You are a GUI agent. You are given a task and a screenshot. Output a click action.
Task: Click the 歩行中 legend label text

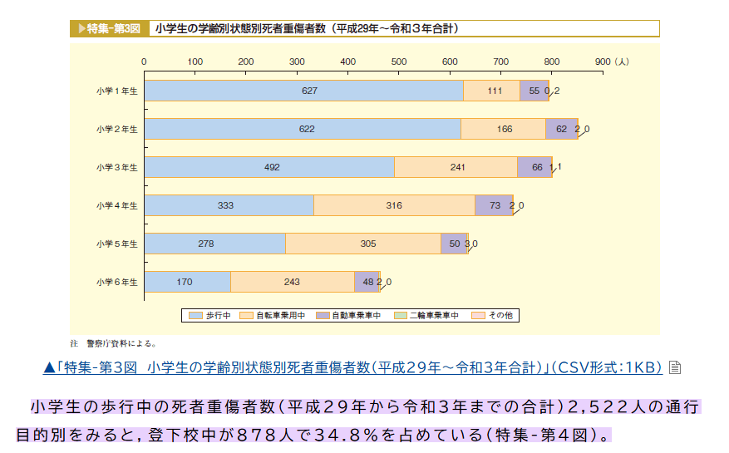(x=218, y=315)
